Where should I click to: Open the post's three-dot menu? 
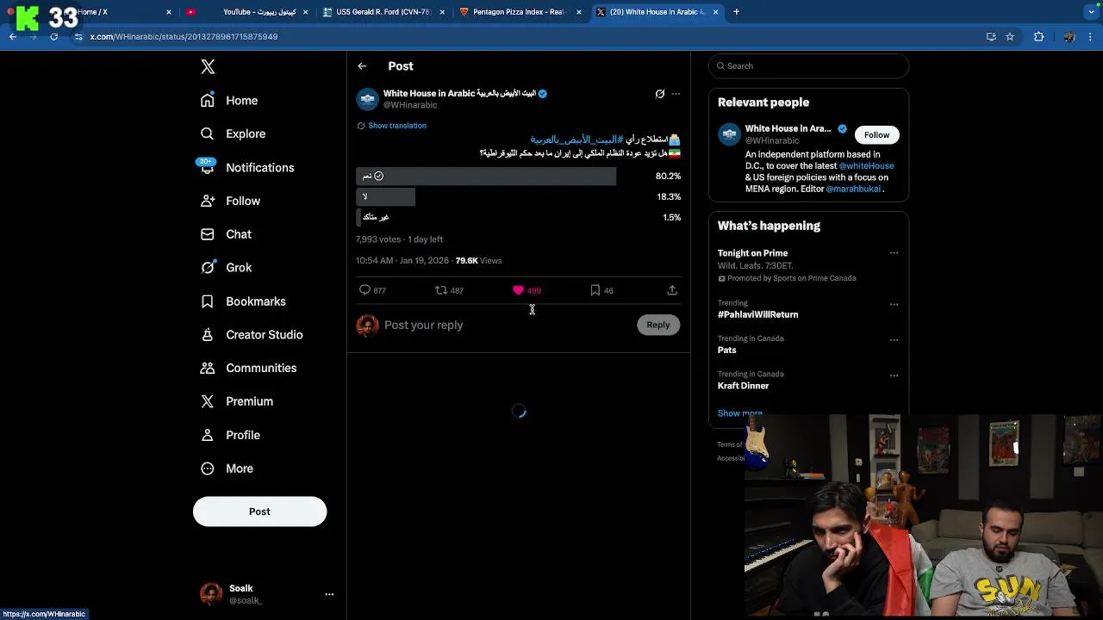pos(676,94)
